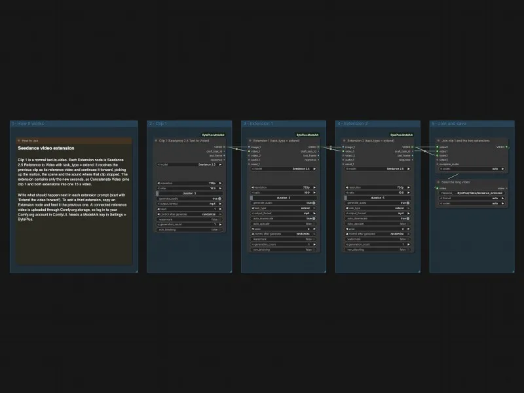Click the last_frame output port on Clip 1 node

224,156
